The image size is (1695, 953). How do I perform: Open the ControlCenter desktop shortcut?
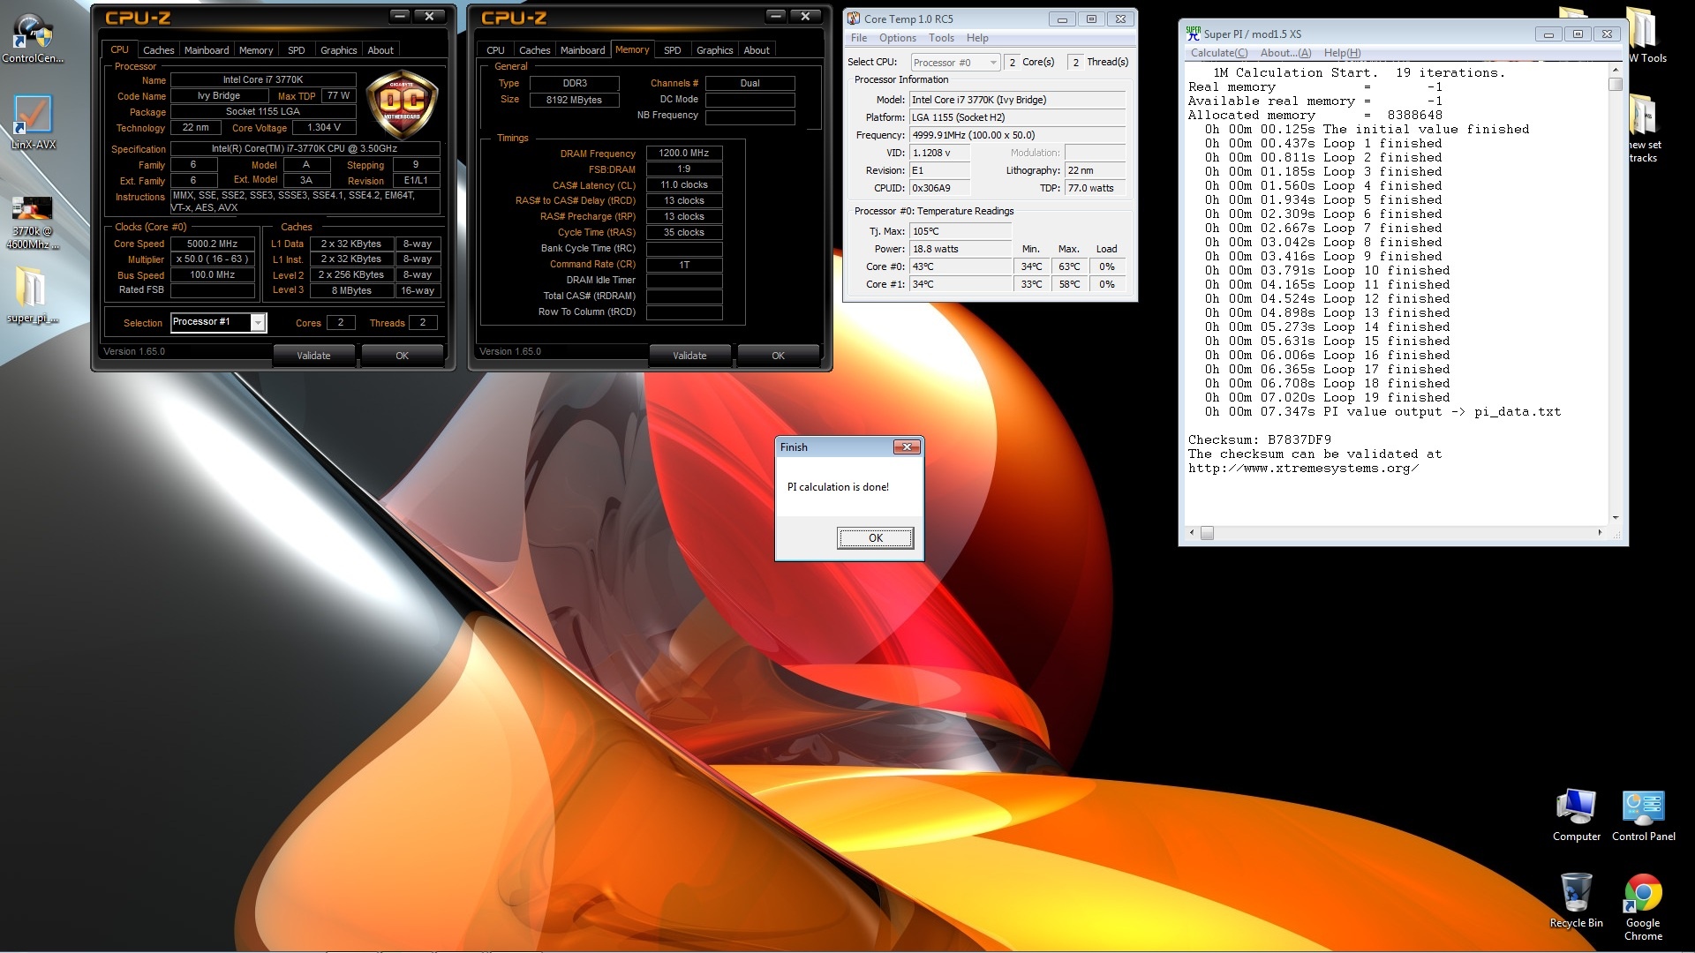32,37
